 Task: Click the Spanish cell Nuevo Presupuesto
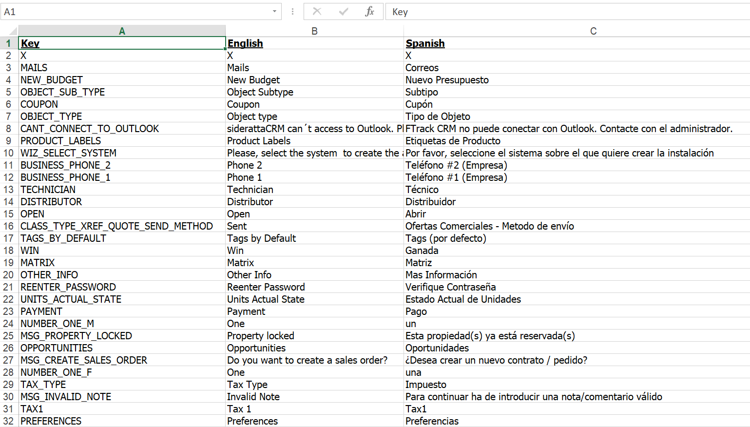pyautogui.click(x=577, y=80)
